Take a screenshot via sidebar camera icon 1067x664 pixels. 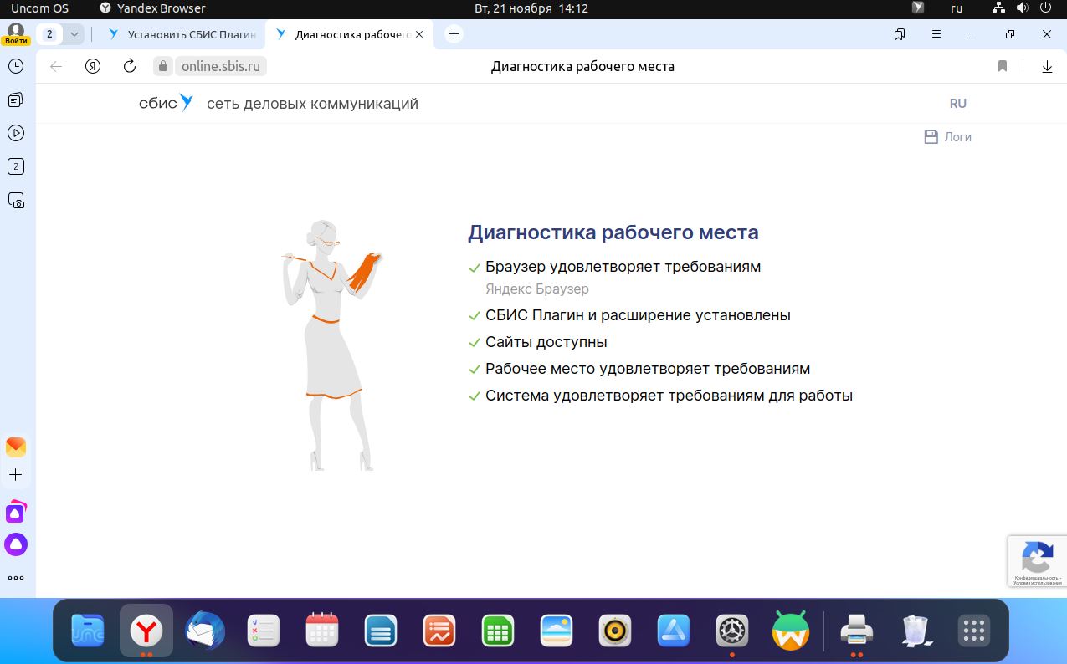coord(16,200)
